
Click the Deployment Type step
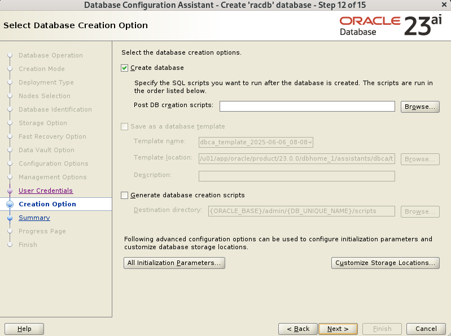[46, 82]
